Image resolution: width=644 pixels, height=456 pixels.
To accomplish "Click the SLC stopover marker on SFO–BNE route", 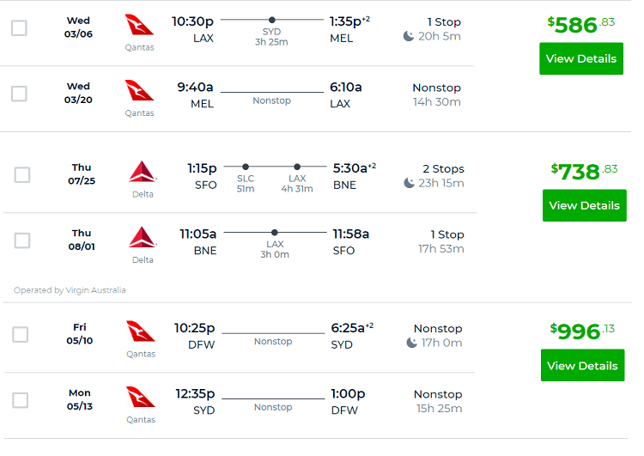I will coord(246,167).
